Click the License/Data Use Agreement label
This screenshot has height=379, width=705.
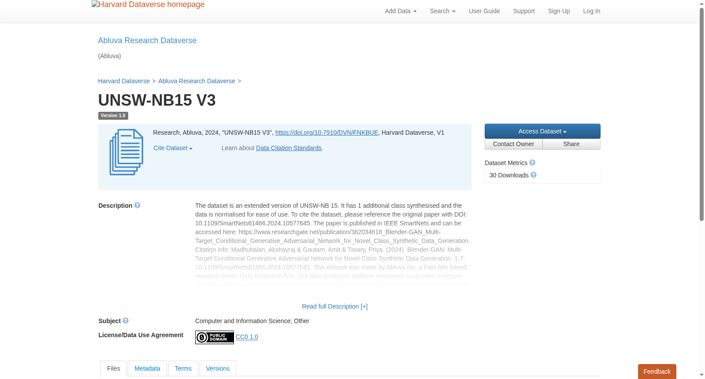141,335
